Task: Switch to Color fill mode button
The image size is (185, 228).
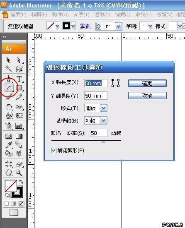Action: [7, 204]
